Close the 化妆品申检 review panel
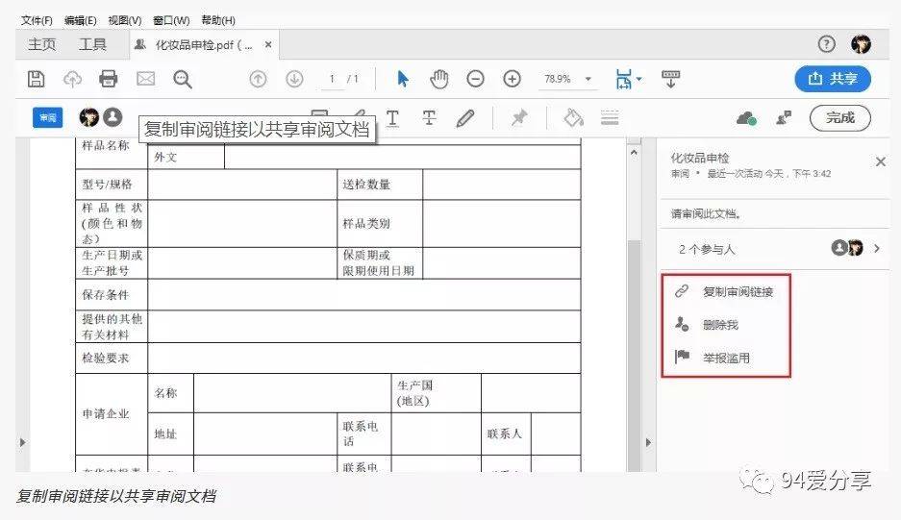 tap(880, 162)
